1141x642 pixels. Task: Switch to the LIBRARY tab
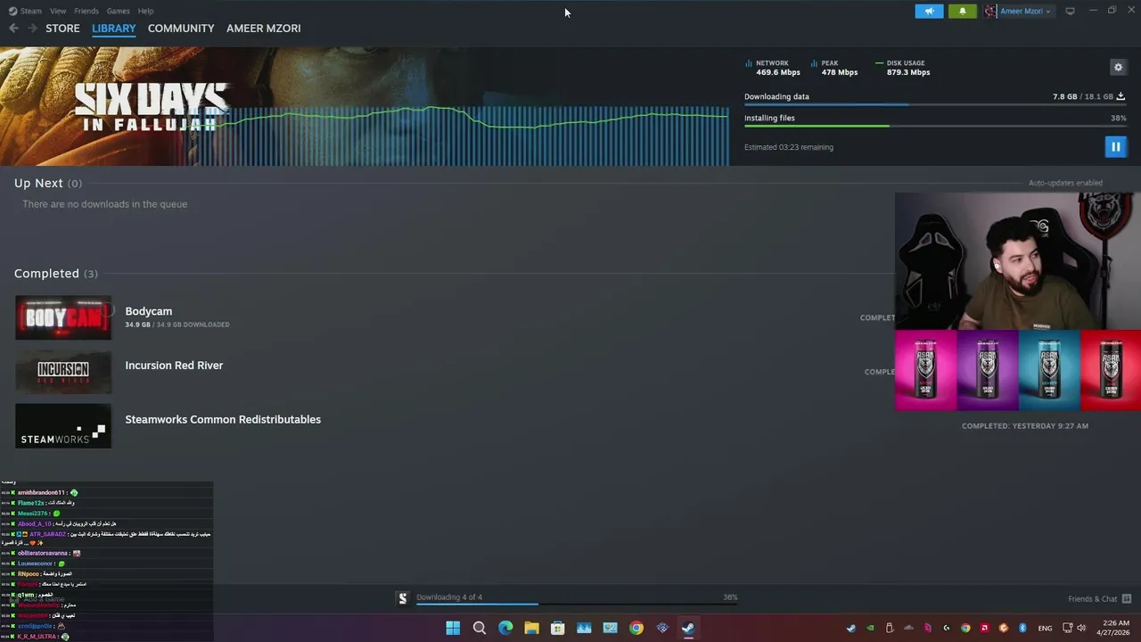point(114,29)
